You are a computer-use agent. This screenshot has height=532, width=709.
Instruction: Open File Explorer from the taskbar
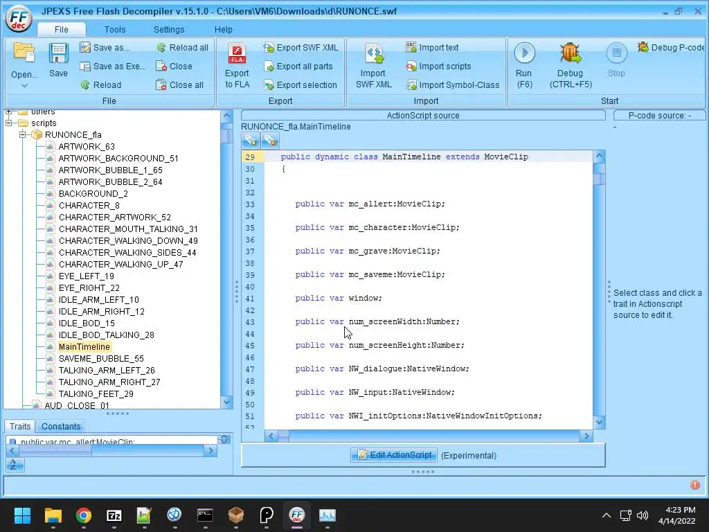tap(53, 515)
